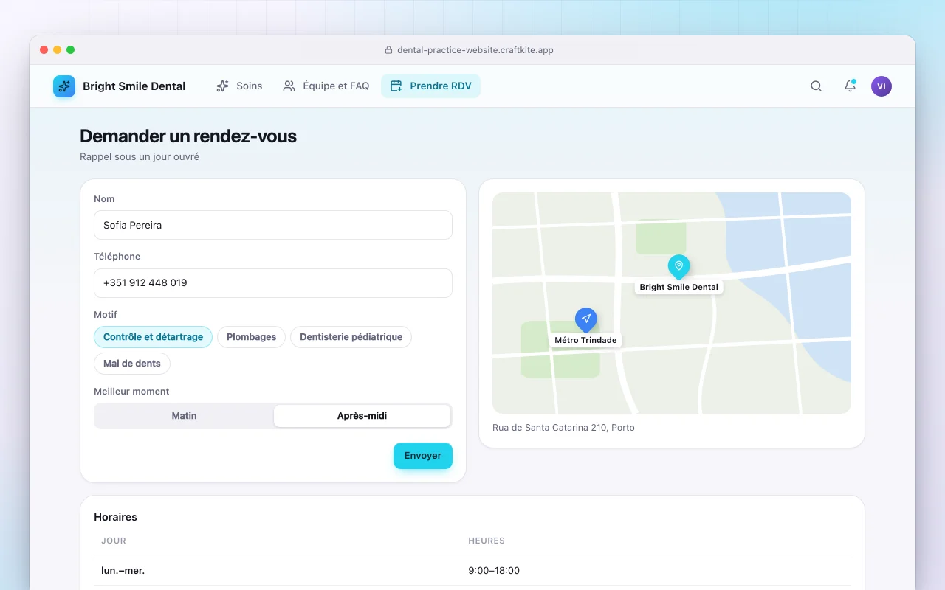Choose the Plombages reason chip
This screenshot has height=590, width=945.
tap(251, 337)
